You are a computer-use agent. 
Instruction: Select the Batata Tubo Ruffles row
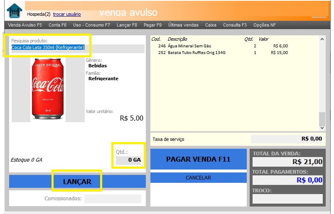[x=223, y=53]
